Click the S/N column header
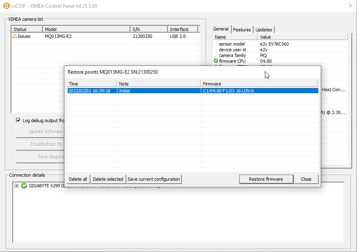 click(149, 29)
